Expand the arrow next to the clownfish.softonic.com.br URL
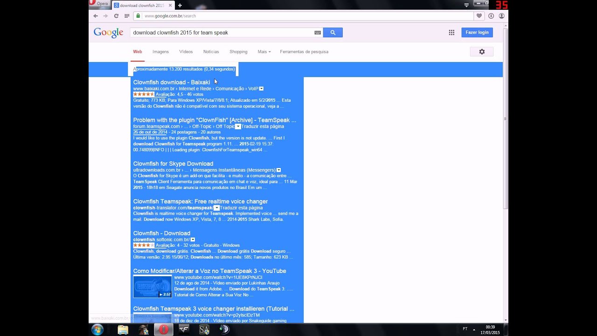Image resolution: width=597 pixels, height=336 pixels. point(193,240)
